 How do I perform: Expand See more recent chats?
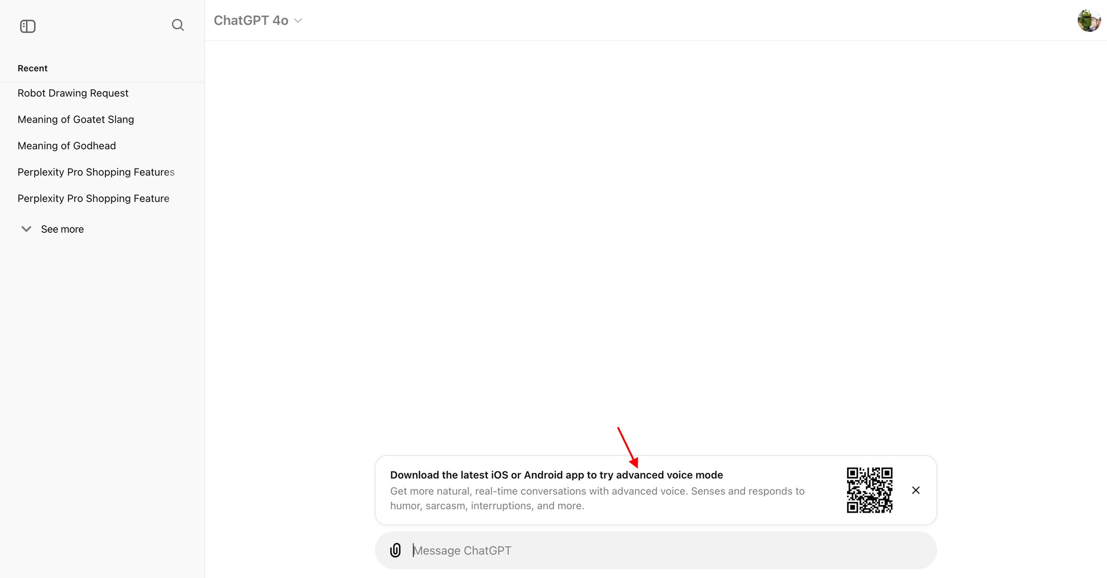click(x=52, y=229)
